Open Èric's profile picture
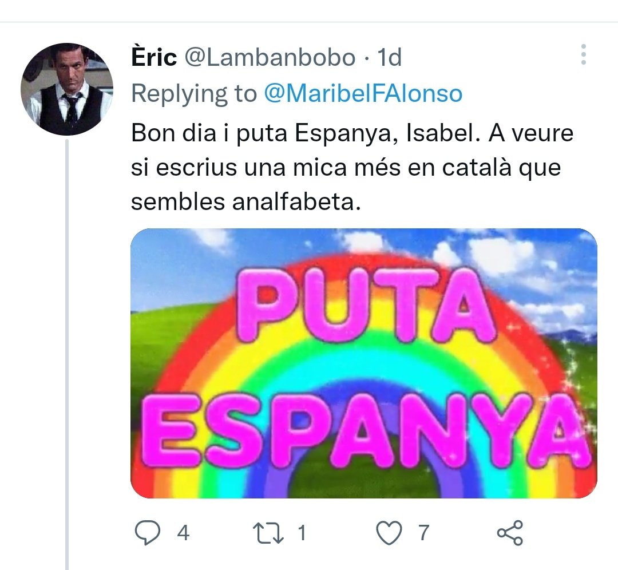The height and width of the screenshot is (570, 618). pyautogui.click(x=67, y=89)
